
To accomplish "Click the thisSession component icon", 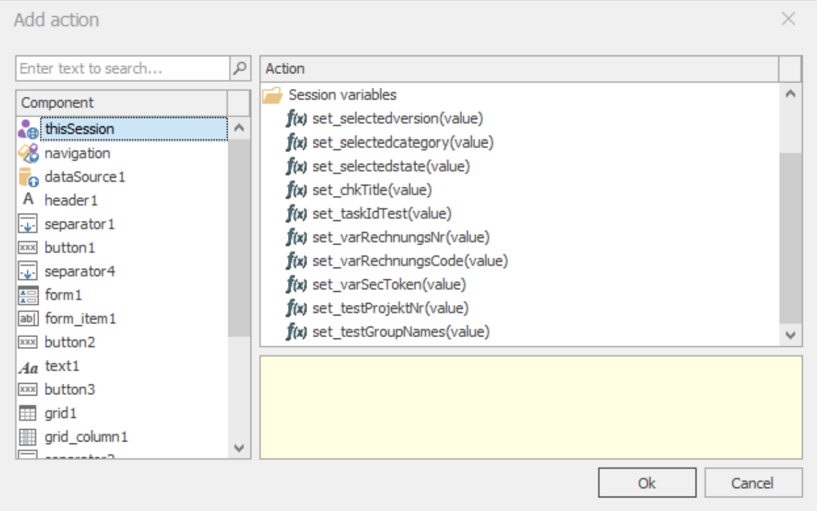I will tap(28, 129).
